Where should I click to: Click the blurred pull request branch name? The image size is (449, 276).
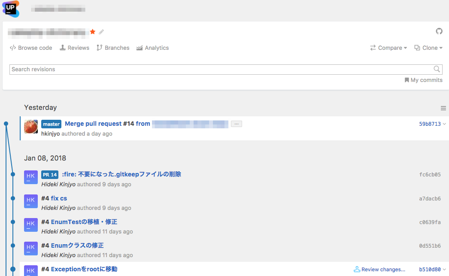click(x=190, y=124)
